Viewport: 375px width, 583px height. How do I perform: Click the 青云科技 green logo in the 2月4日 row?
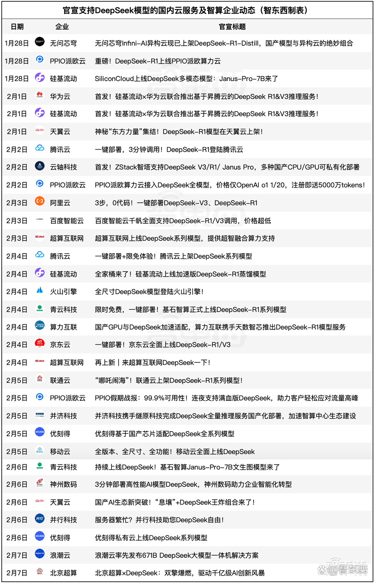(40, 308)
